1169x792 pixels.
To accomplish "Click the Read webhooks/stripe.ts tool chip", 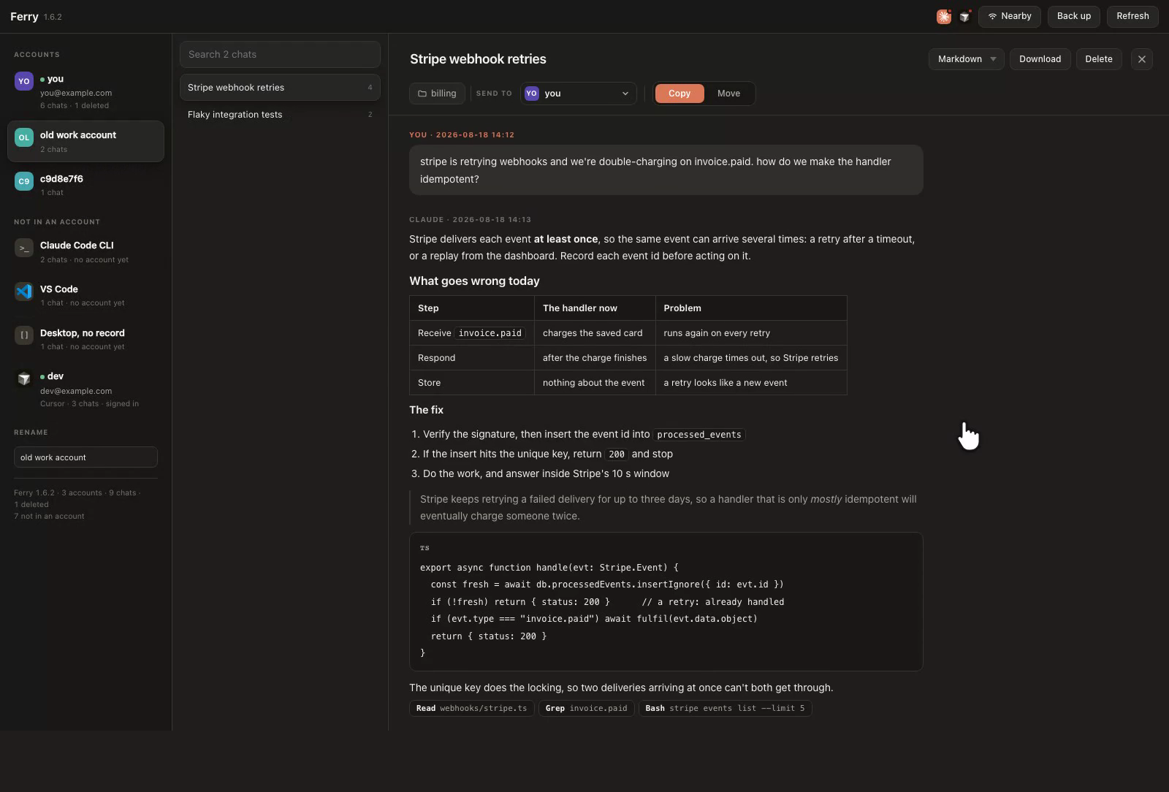I will (472, 708).
